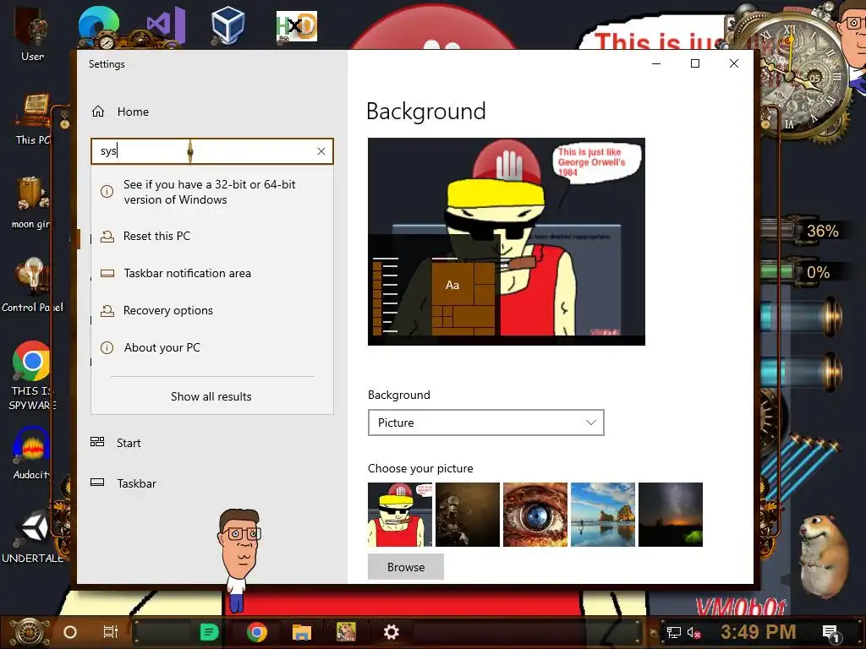Open the Start settings page
The image size is (866, 649).
tap(116, 443)
